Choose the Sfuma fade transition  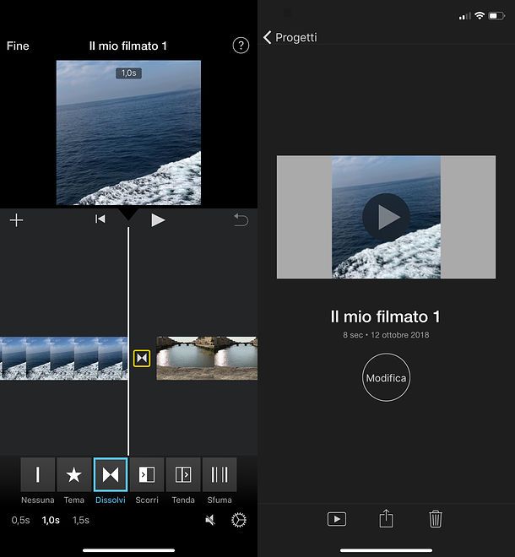click(x=220, y=474)
